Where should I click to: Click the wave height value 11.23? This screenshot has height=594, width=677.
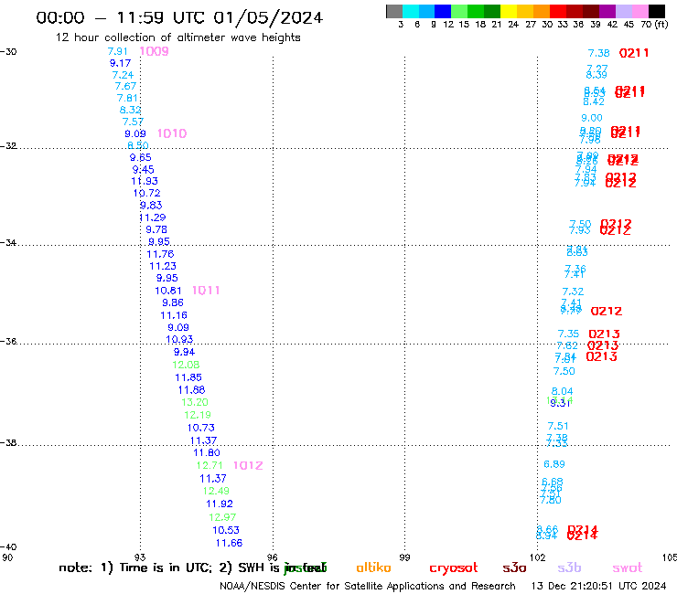(163, 266)
